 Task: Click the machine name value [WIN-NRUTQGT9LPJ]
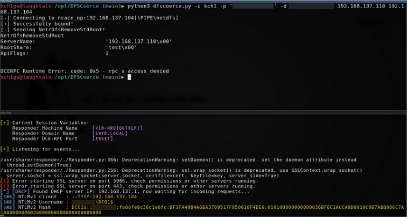tap(117, 128)
